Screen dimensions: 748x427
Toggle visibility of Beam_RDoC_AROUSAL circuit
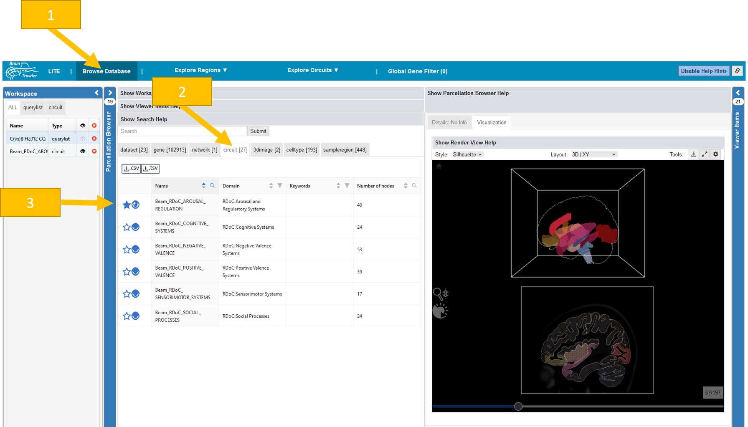tap(83, 151)
